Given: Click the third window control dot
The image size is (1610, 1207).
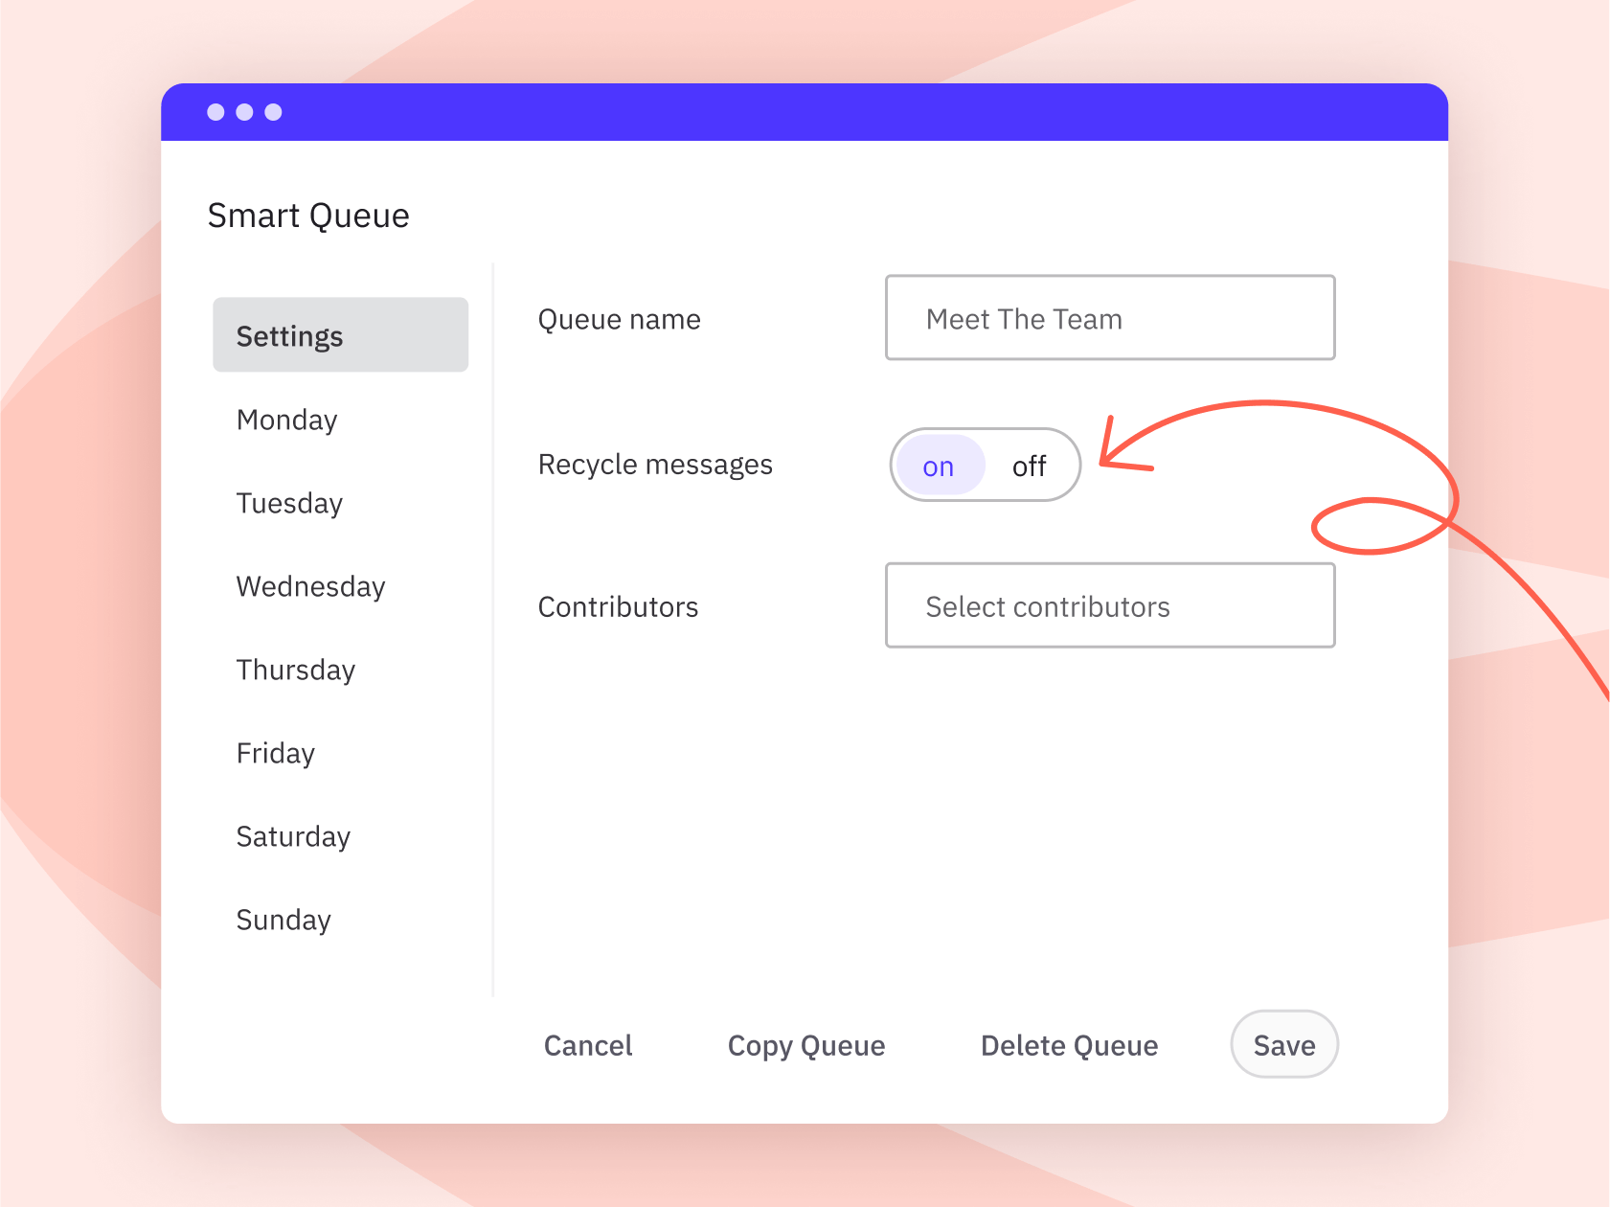Looking at the screenshot, I should pos(273,112).
